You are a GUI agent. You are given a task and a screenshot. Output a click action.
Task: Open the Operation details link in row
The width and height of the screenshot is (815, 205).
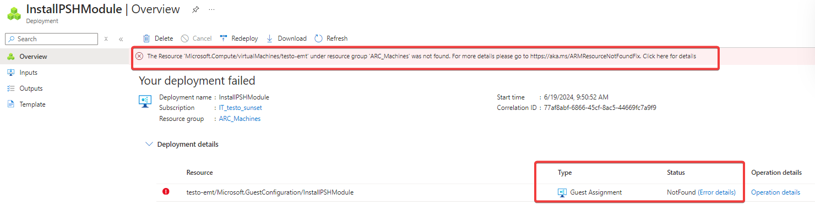(x=775, y=192)
